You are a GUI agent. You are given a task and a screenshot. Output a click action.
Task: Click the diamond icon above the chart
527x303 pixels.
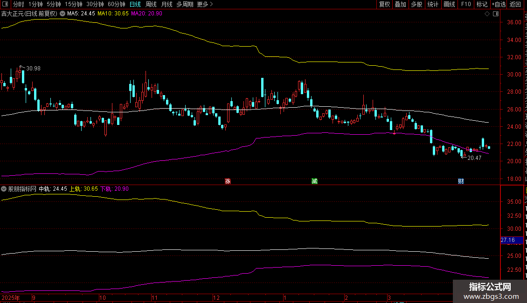pyautogui.click(x=487, y=14)
